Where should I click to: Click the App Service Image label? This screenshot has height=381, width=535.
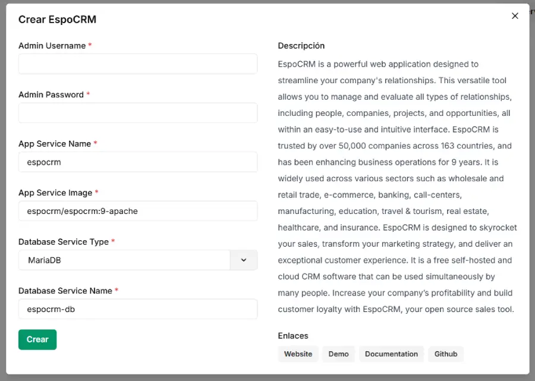pyautogui.click(x=55, y=193)
